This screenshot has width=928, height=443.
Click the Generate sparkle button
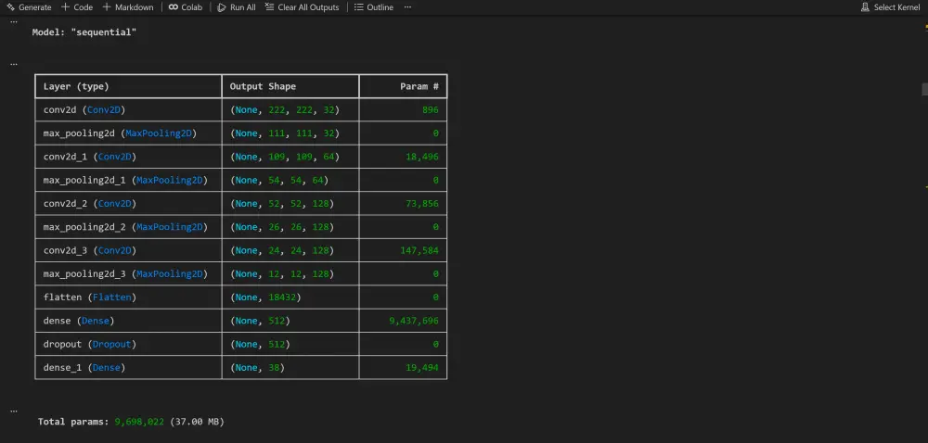[x=29, y=7]
